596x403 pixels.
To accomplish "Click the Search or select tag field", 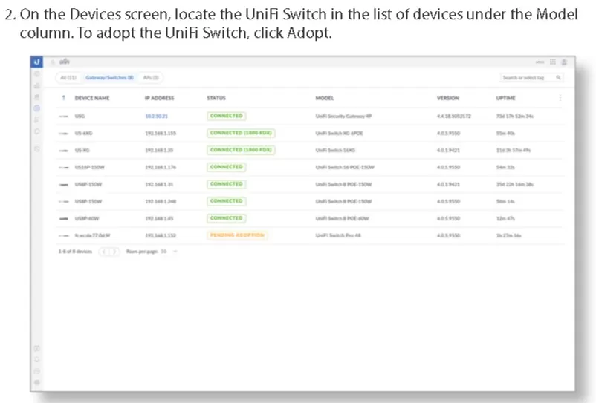I will pos(531,77).
